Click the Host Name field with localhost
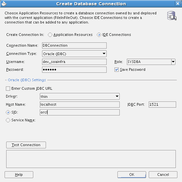 [x=80, y=104]
